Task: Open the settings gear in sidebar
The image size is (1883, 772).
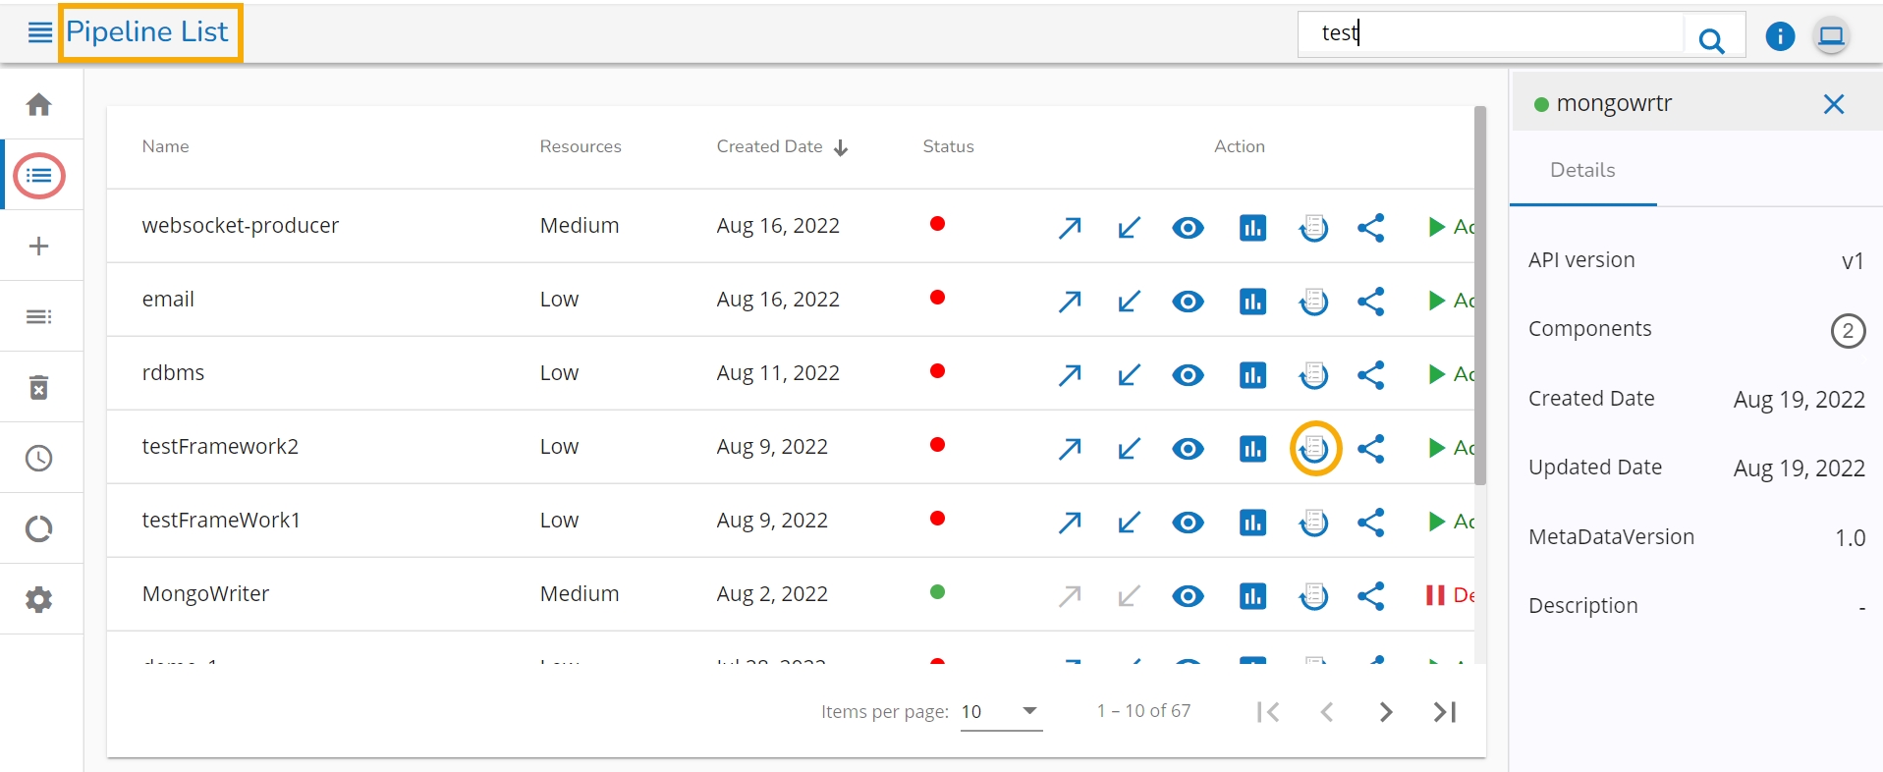Action: 39,599
